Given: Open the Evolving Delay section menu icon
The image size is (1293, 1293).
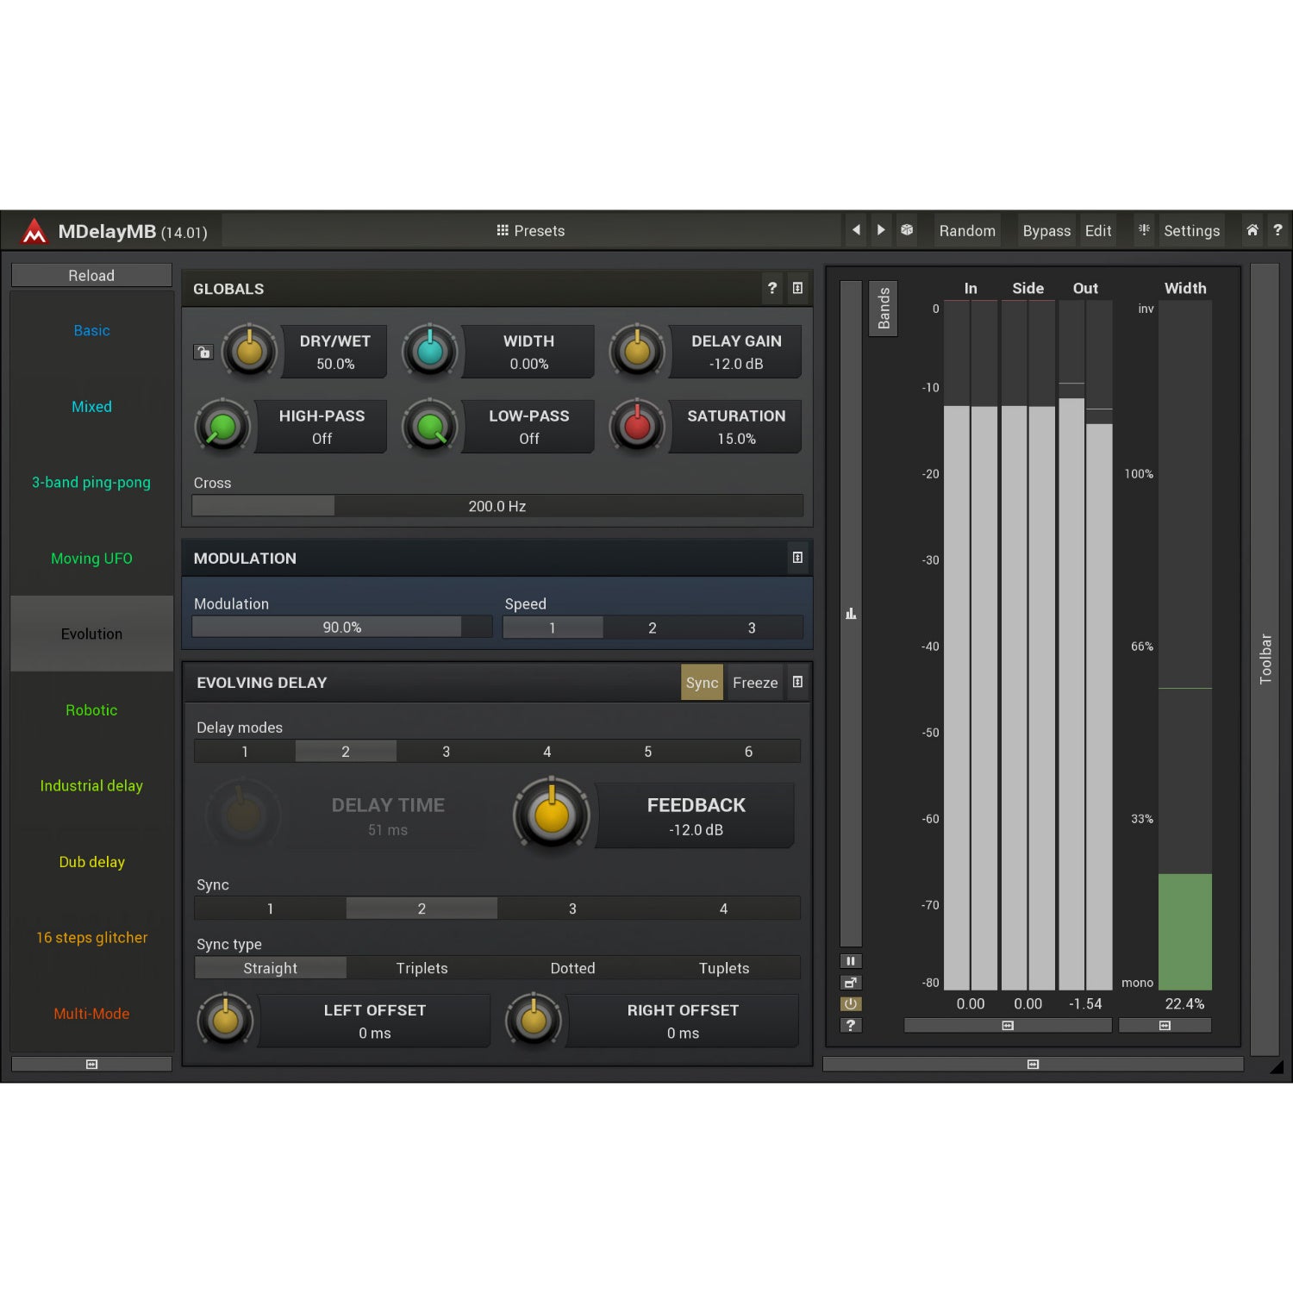Looking at the screenshot, I should (x=797, y=682).
